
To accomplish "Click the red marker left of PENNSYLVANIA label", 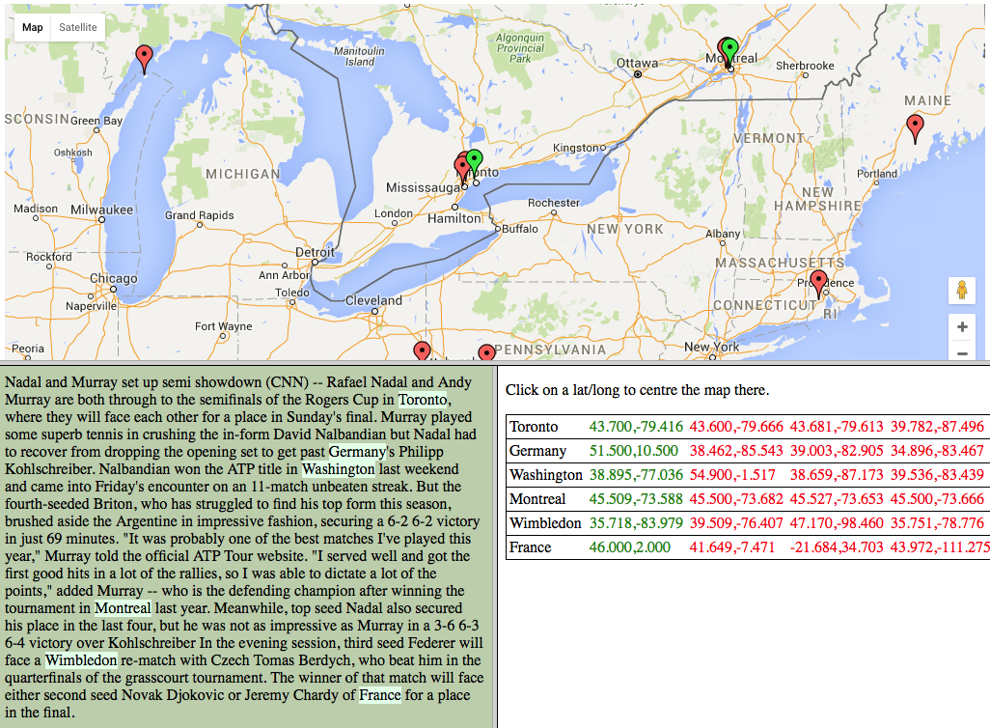I will (486, 352).
